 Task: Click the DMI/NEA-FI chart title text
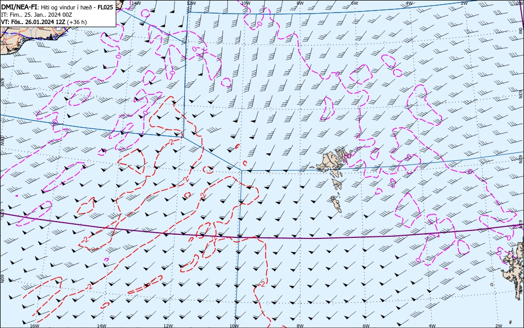tap(19, 7)
